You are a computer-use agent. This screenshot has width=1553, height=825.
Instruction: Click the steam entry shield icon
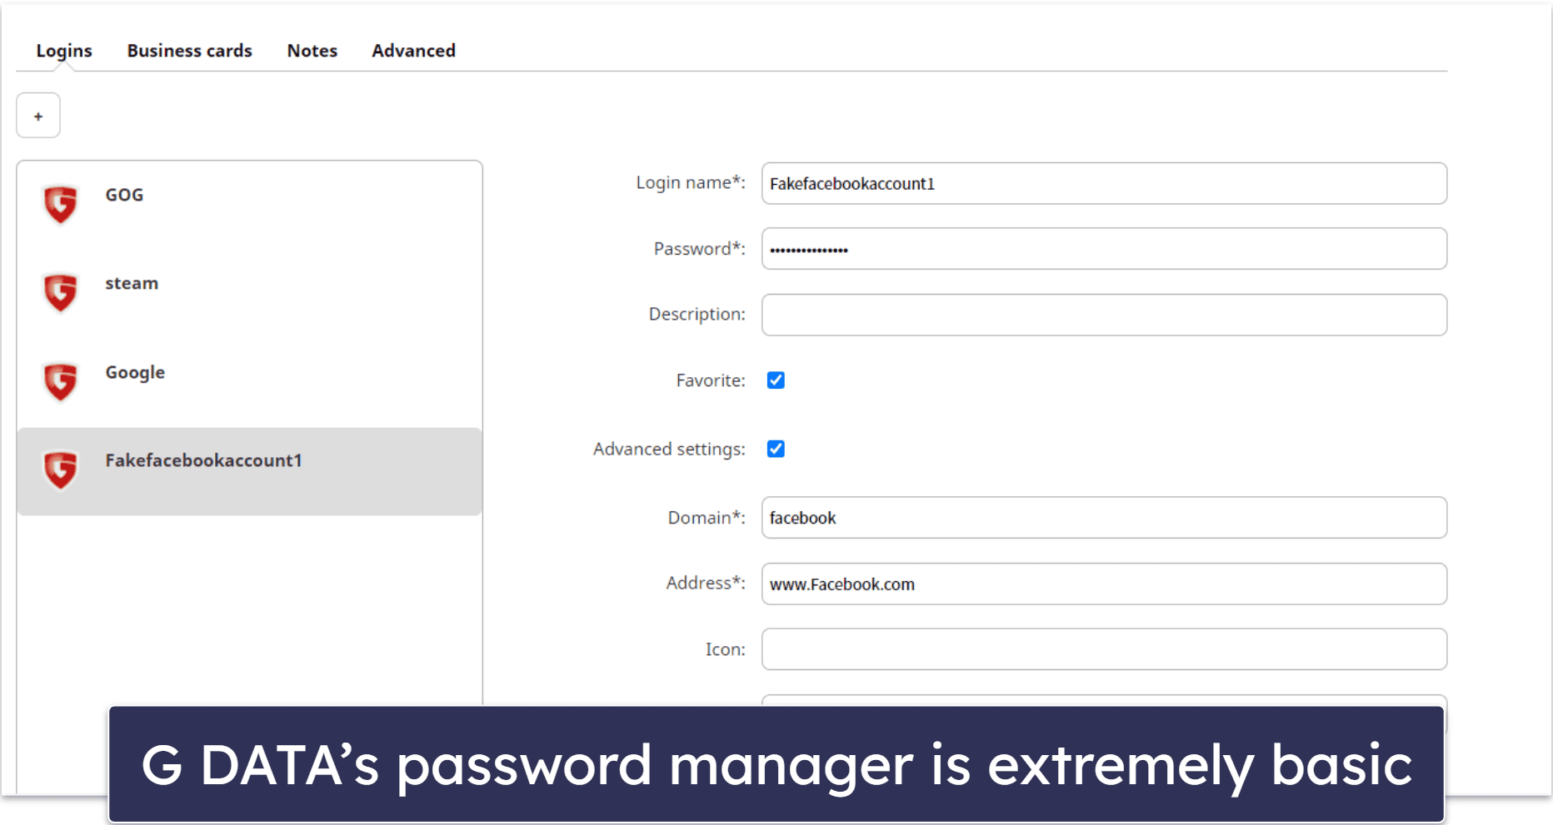pyautogui.click(x=60, y=292)
